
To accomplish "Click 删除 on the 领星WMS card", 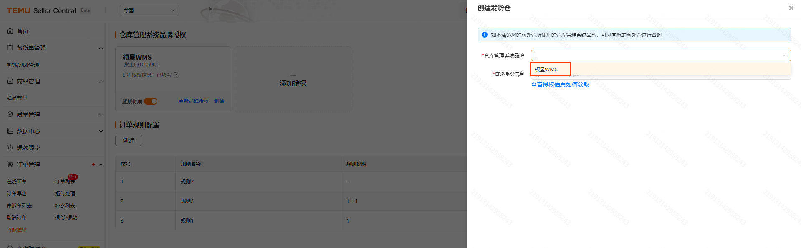I will (x=219, y=101).
